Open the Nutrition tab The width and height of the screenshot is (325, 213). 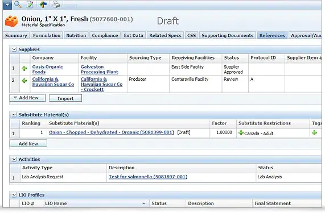coord(76,35)
